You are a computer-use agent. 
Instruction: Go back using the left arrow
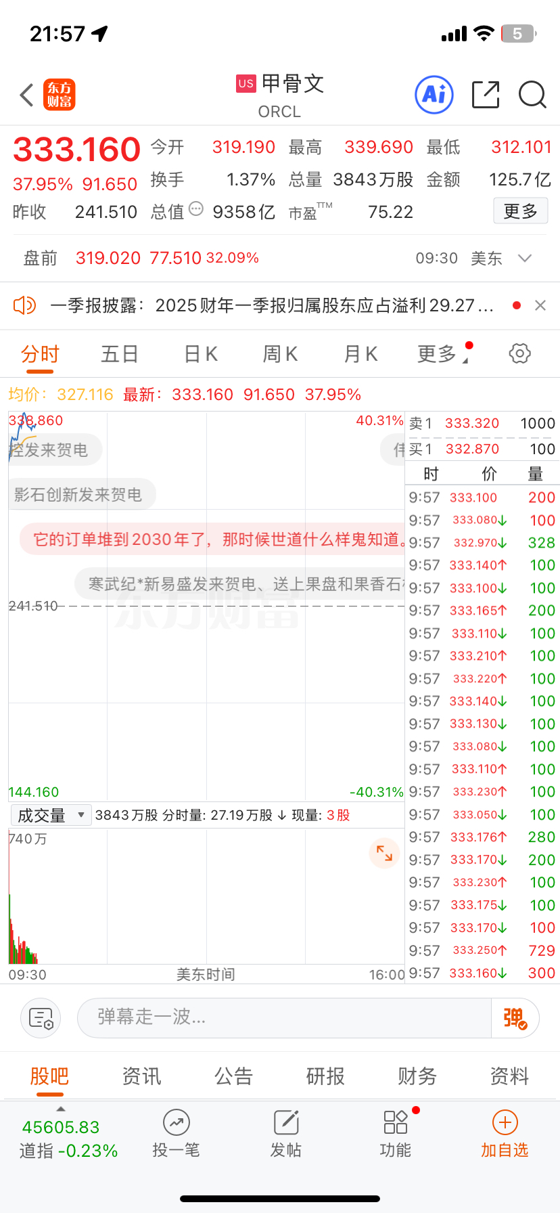point(26,95)
